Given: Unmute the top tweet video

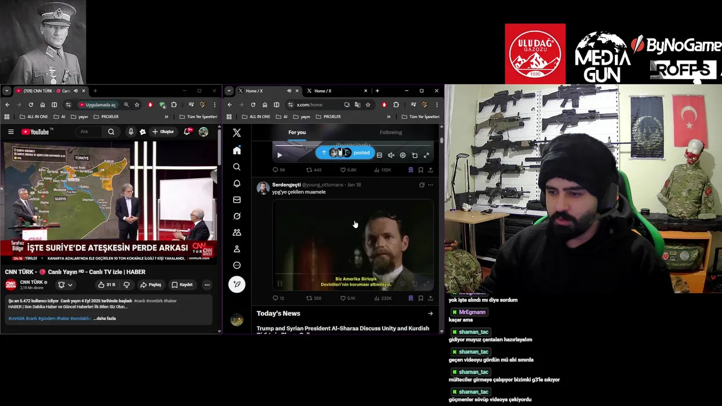Looking at the screenshot, I should coord(391,155).
